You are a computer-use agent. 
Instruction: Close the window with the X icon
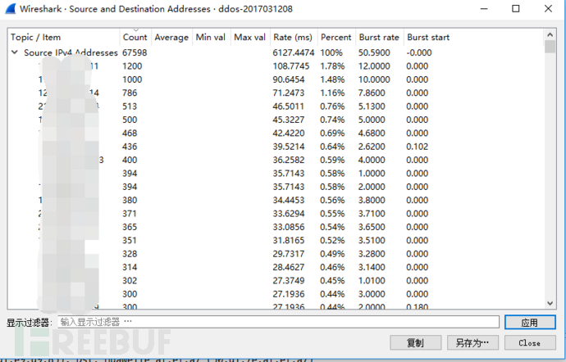(x=548, y=9)
